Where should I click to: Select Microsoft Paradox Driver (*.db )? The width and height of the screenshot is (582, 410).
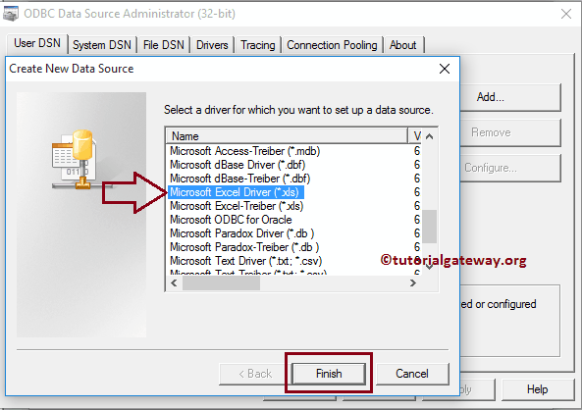pos(242,233)
